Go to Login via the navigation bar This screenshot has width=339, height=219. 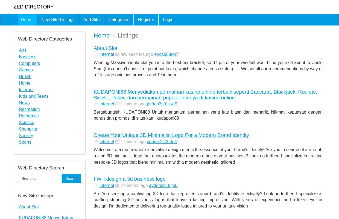[168, 19]
